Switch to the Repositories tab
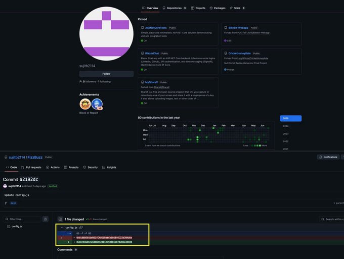The image size is (344, 259). point(174,8)
